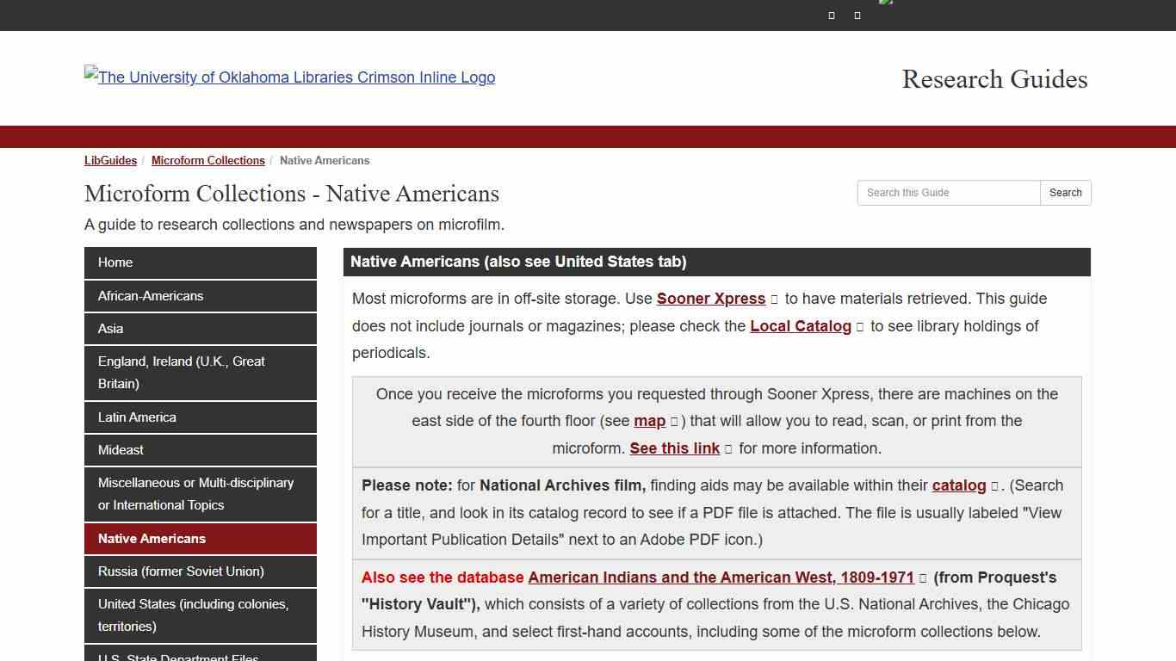
Task: Click the external link icon after American Indians database link
Action: click(923, 578)
